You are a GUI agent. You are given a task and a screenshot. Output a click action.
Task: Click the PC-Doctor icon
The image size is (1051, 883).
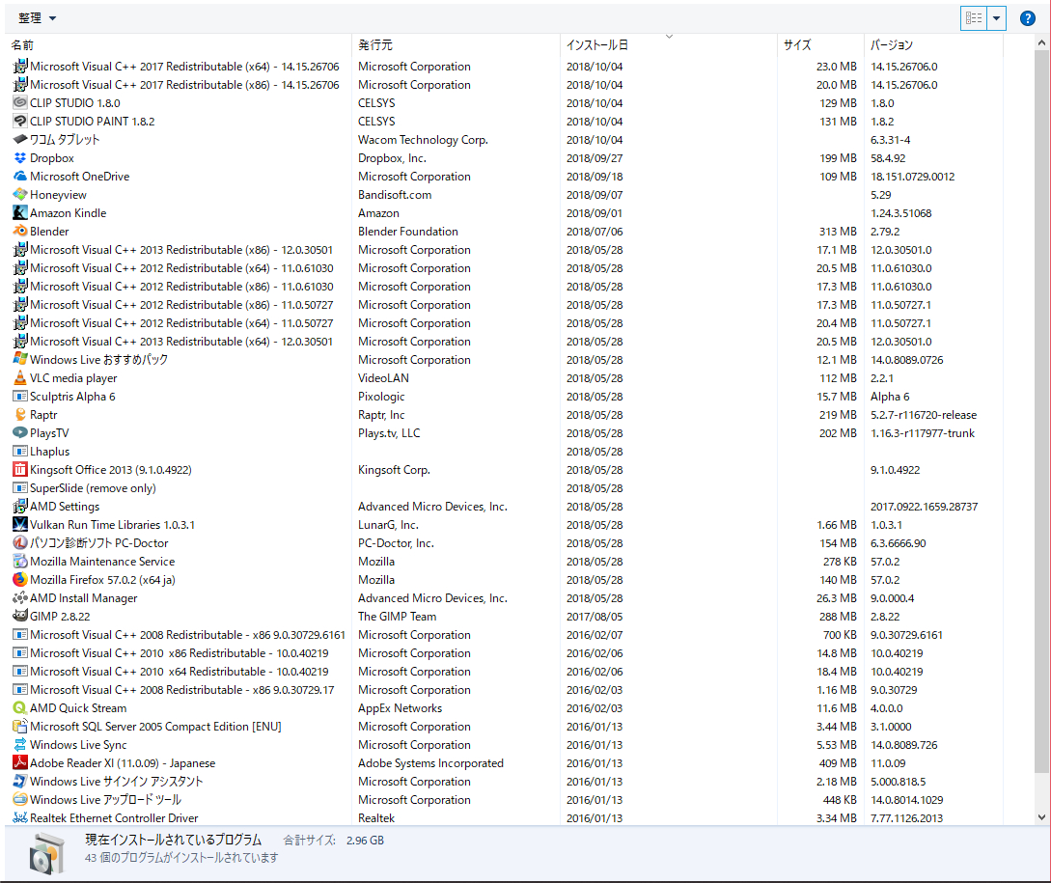(x=20, y=542)
